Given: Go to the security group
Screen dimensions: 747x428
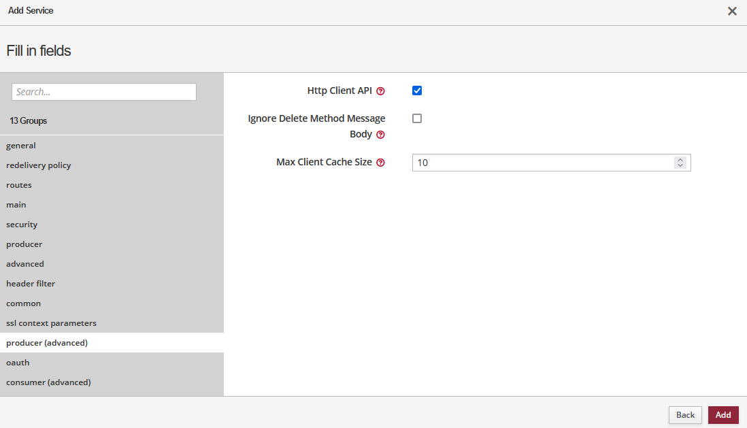Looking at the screenshot, I should tap(22, 225).
